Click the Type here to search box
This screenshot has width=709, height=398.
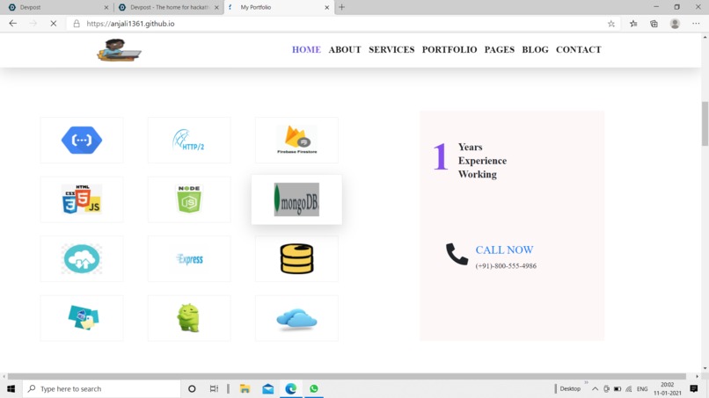click(x=102, y=388)
